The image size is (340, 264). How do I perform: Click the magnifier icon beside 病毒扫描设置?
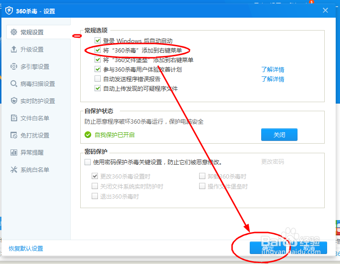pyautogui.click(x=14, y=84)
